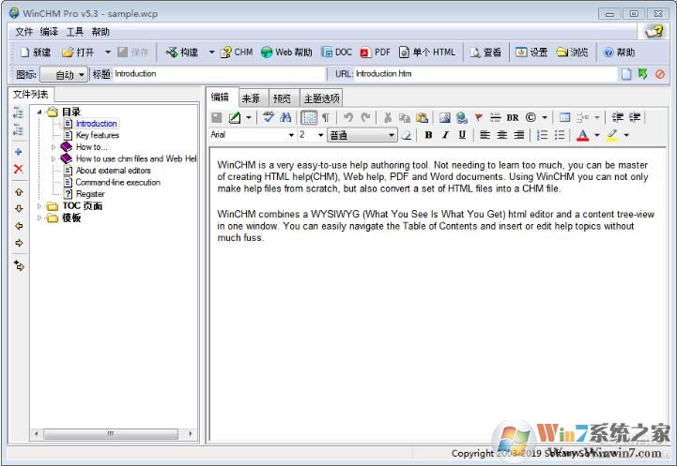Toggle the show borders icon

[x=309, y=117]
